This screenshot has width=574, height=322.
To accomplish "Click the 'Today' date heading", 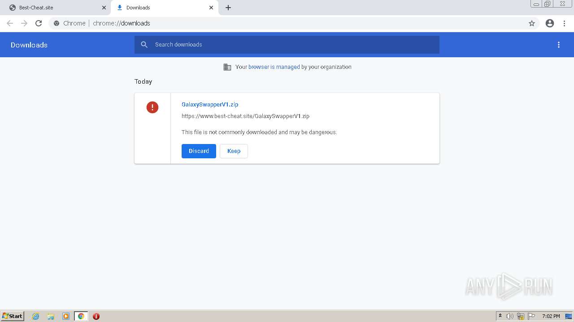I will [x=143, y=81].
